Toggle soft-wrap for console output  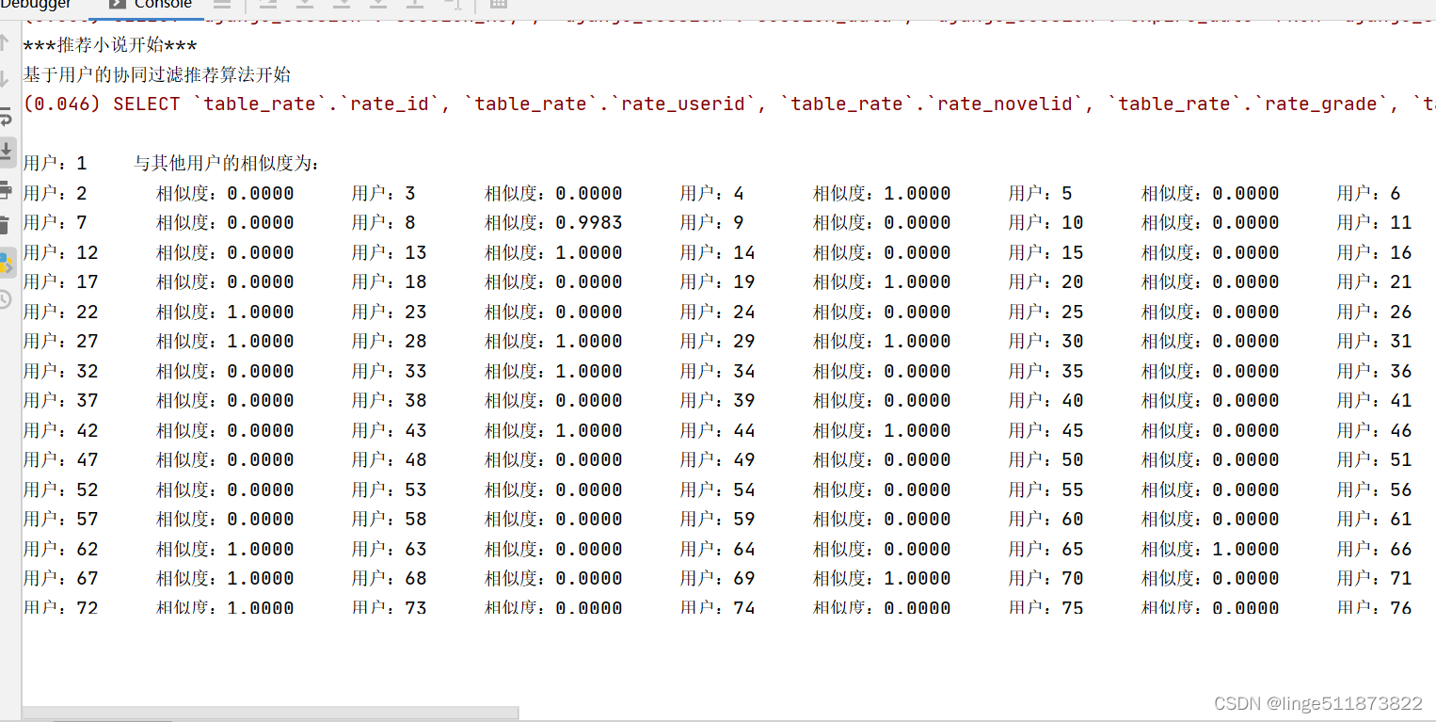pos(6,115)
